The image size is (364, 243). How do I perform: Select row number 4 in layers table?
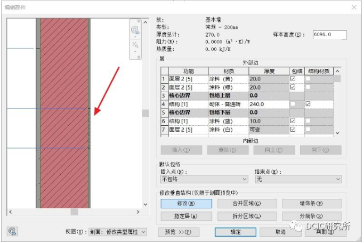click(164, 104)
